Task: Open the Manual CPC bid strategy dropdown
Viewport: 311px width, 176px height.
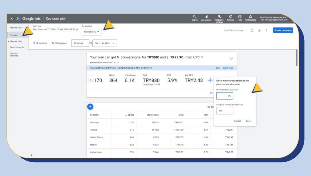Action: tap(91, 32)
